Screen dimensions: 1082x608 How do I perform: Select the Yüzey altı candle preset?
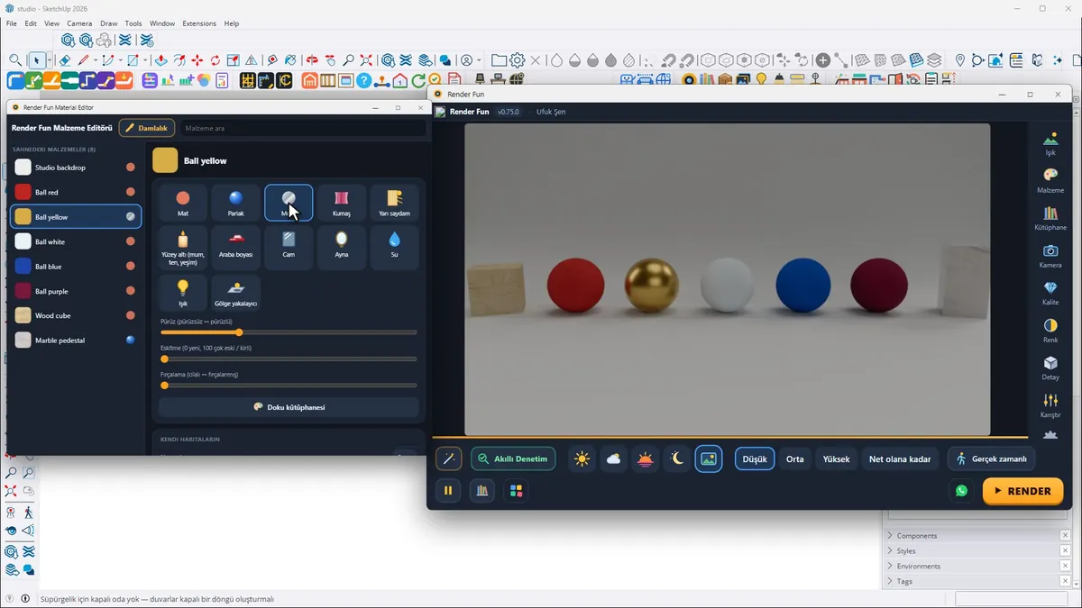(x=183, y=248)
